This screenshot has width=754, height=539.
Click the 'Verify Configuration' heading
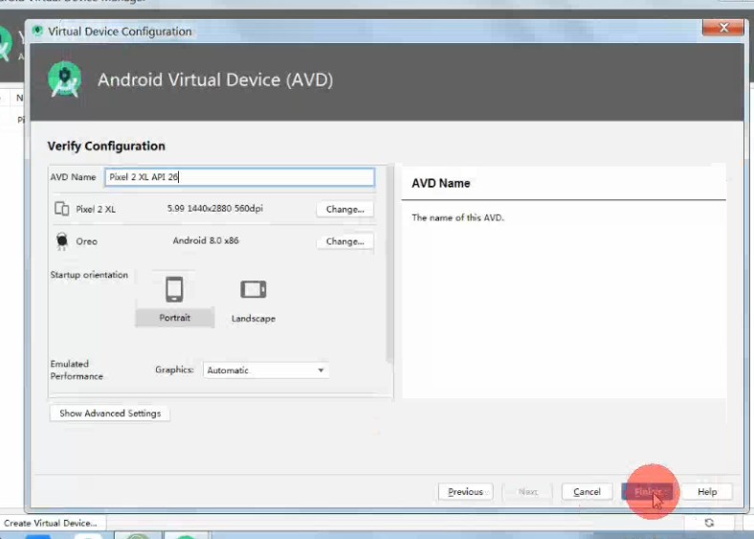coord(106,146)
